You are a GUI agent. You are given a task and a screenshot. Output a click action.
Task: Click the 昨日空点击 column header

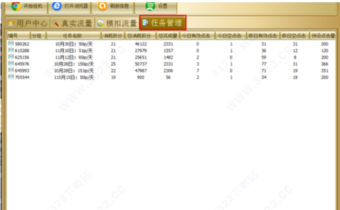tap(295, 36)
